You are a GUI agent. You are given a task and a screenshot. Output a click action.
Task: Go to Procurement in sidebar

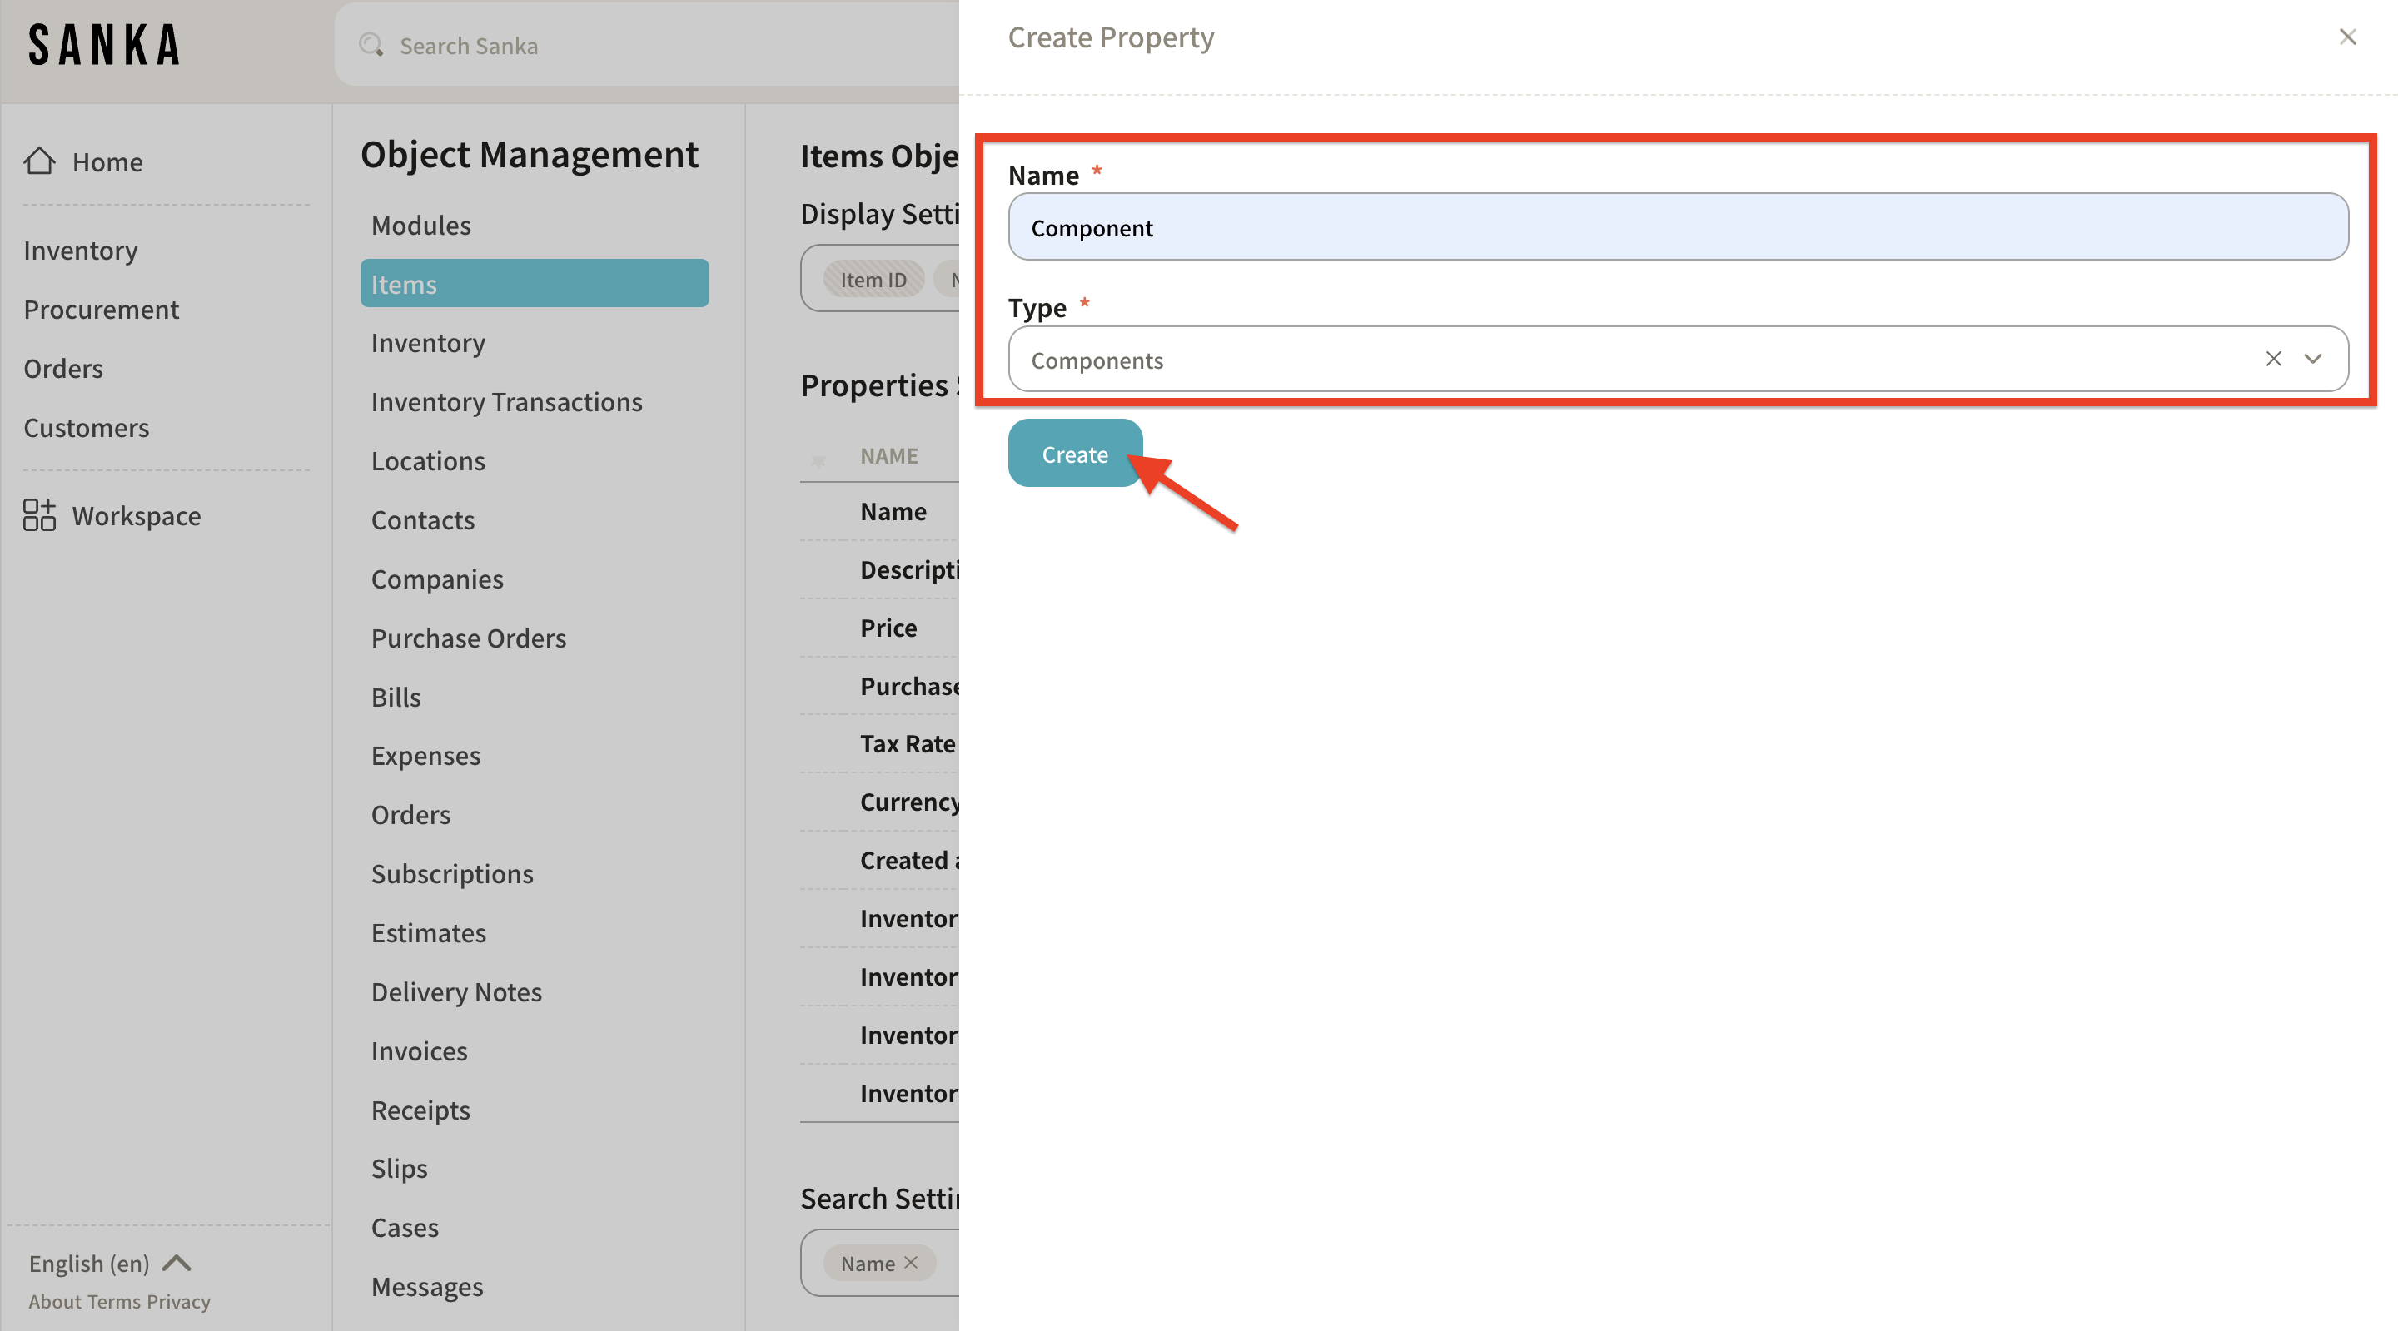point(101,309)
